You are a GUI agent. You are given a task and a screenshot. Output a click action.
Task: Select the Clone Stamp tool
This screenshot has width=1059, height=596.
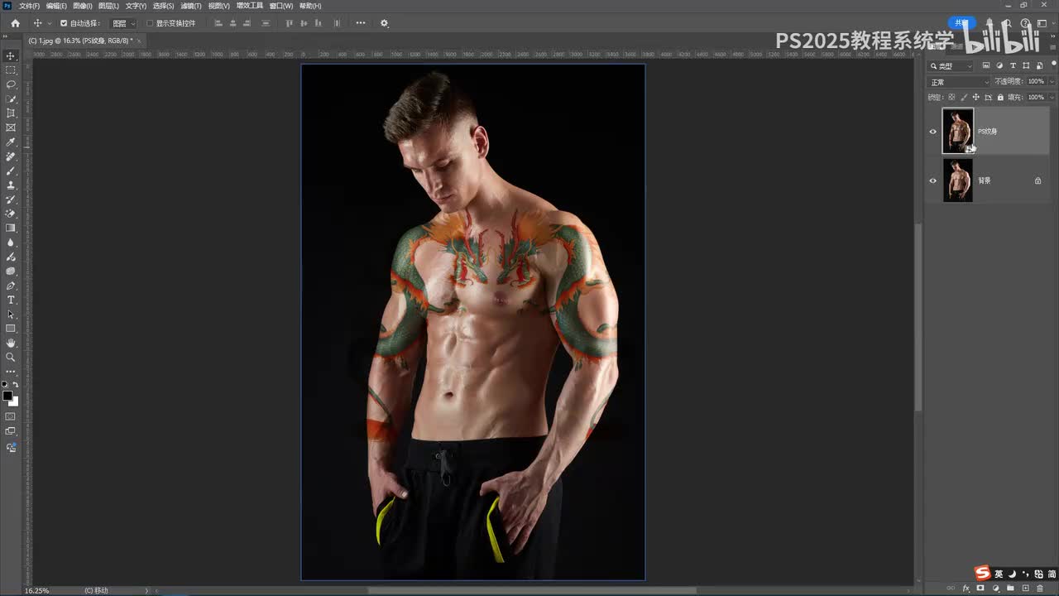click(11, 185)
